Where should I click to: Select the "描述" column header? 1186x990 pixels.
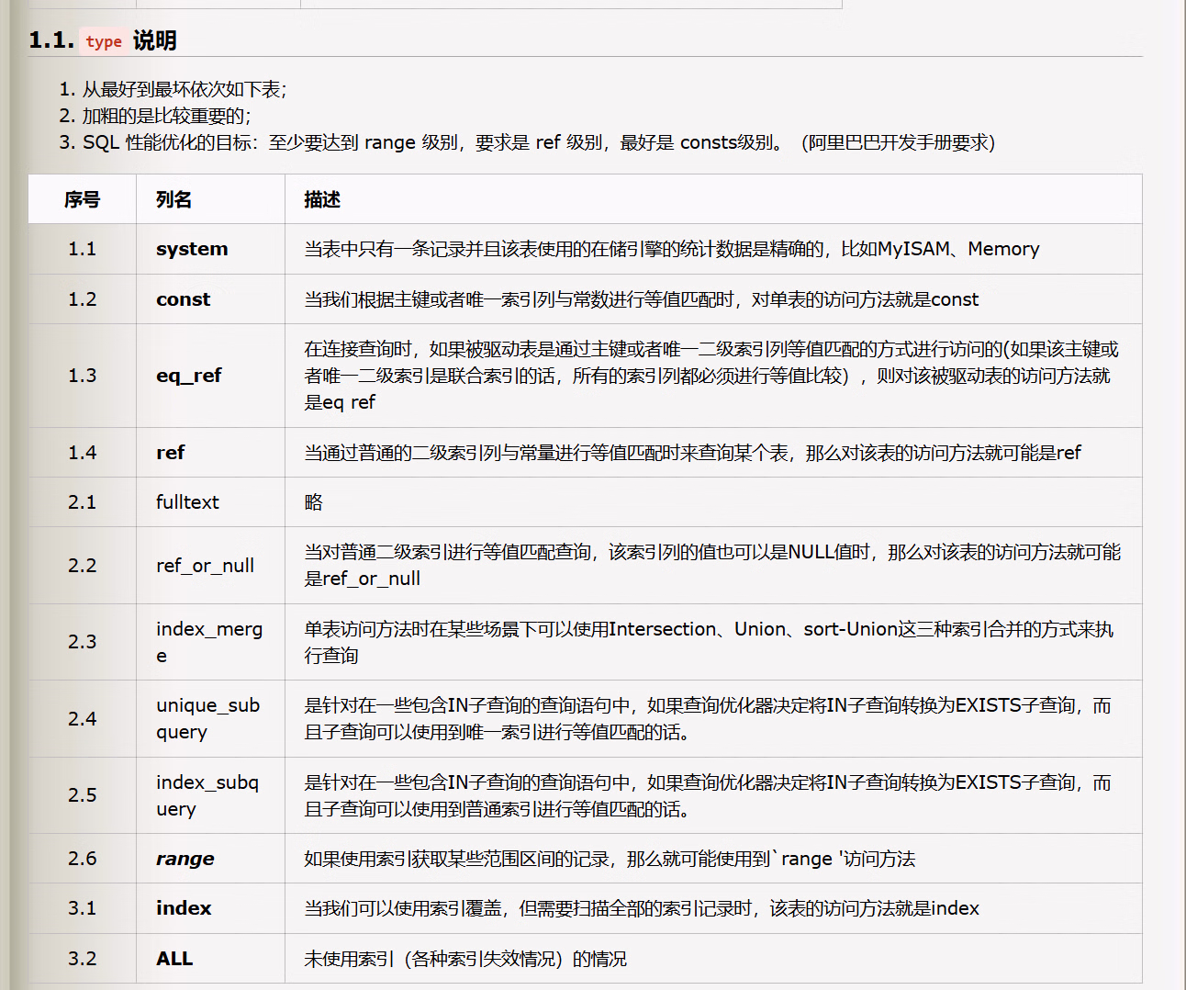pos(322,199)
